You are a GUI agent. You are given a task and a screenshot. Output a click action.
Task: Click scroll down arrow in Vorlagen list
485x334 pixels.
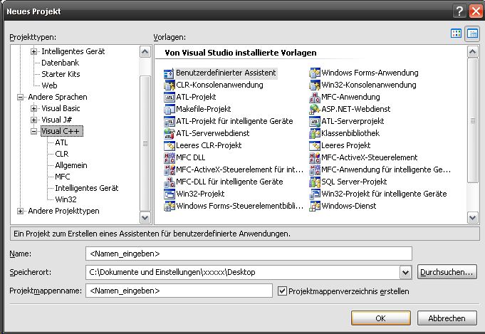(x=472, y=217)
